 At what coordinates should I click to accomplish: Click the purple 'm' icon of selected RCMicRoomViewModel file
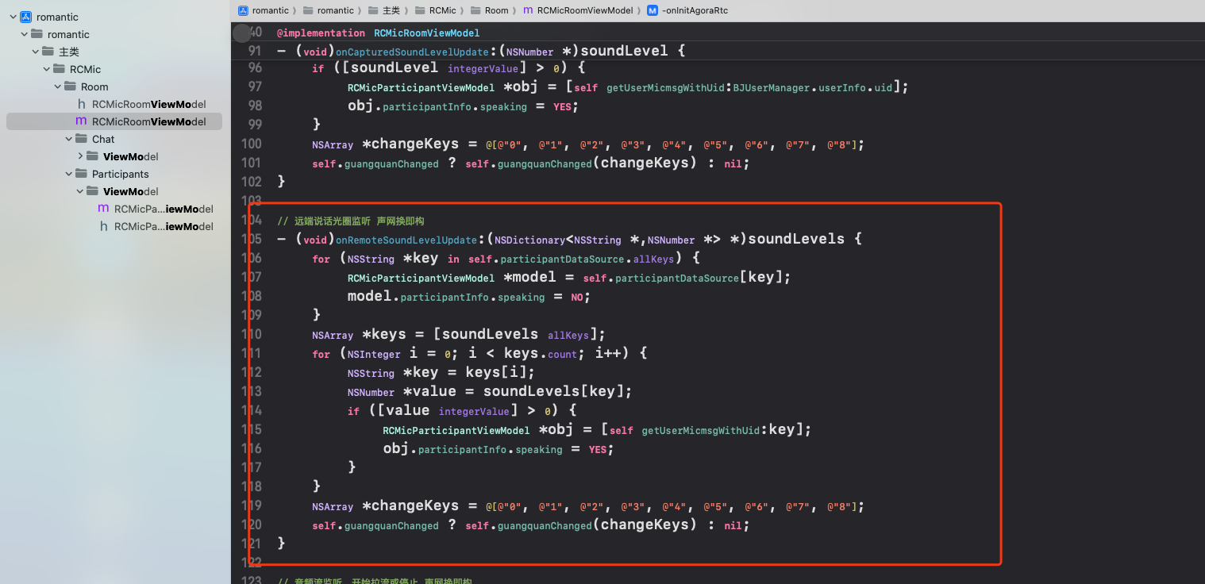tap(81, 121)
